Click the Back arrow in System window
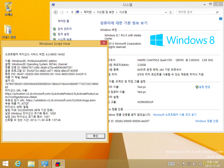The height and width of the screenshot is (168, 224). 56,12
